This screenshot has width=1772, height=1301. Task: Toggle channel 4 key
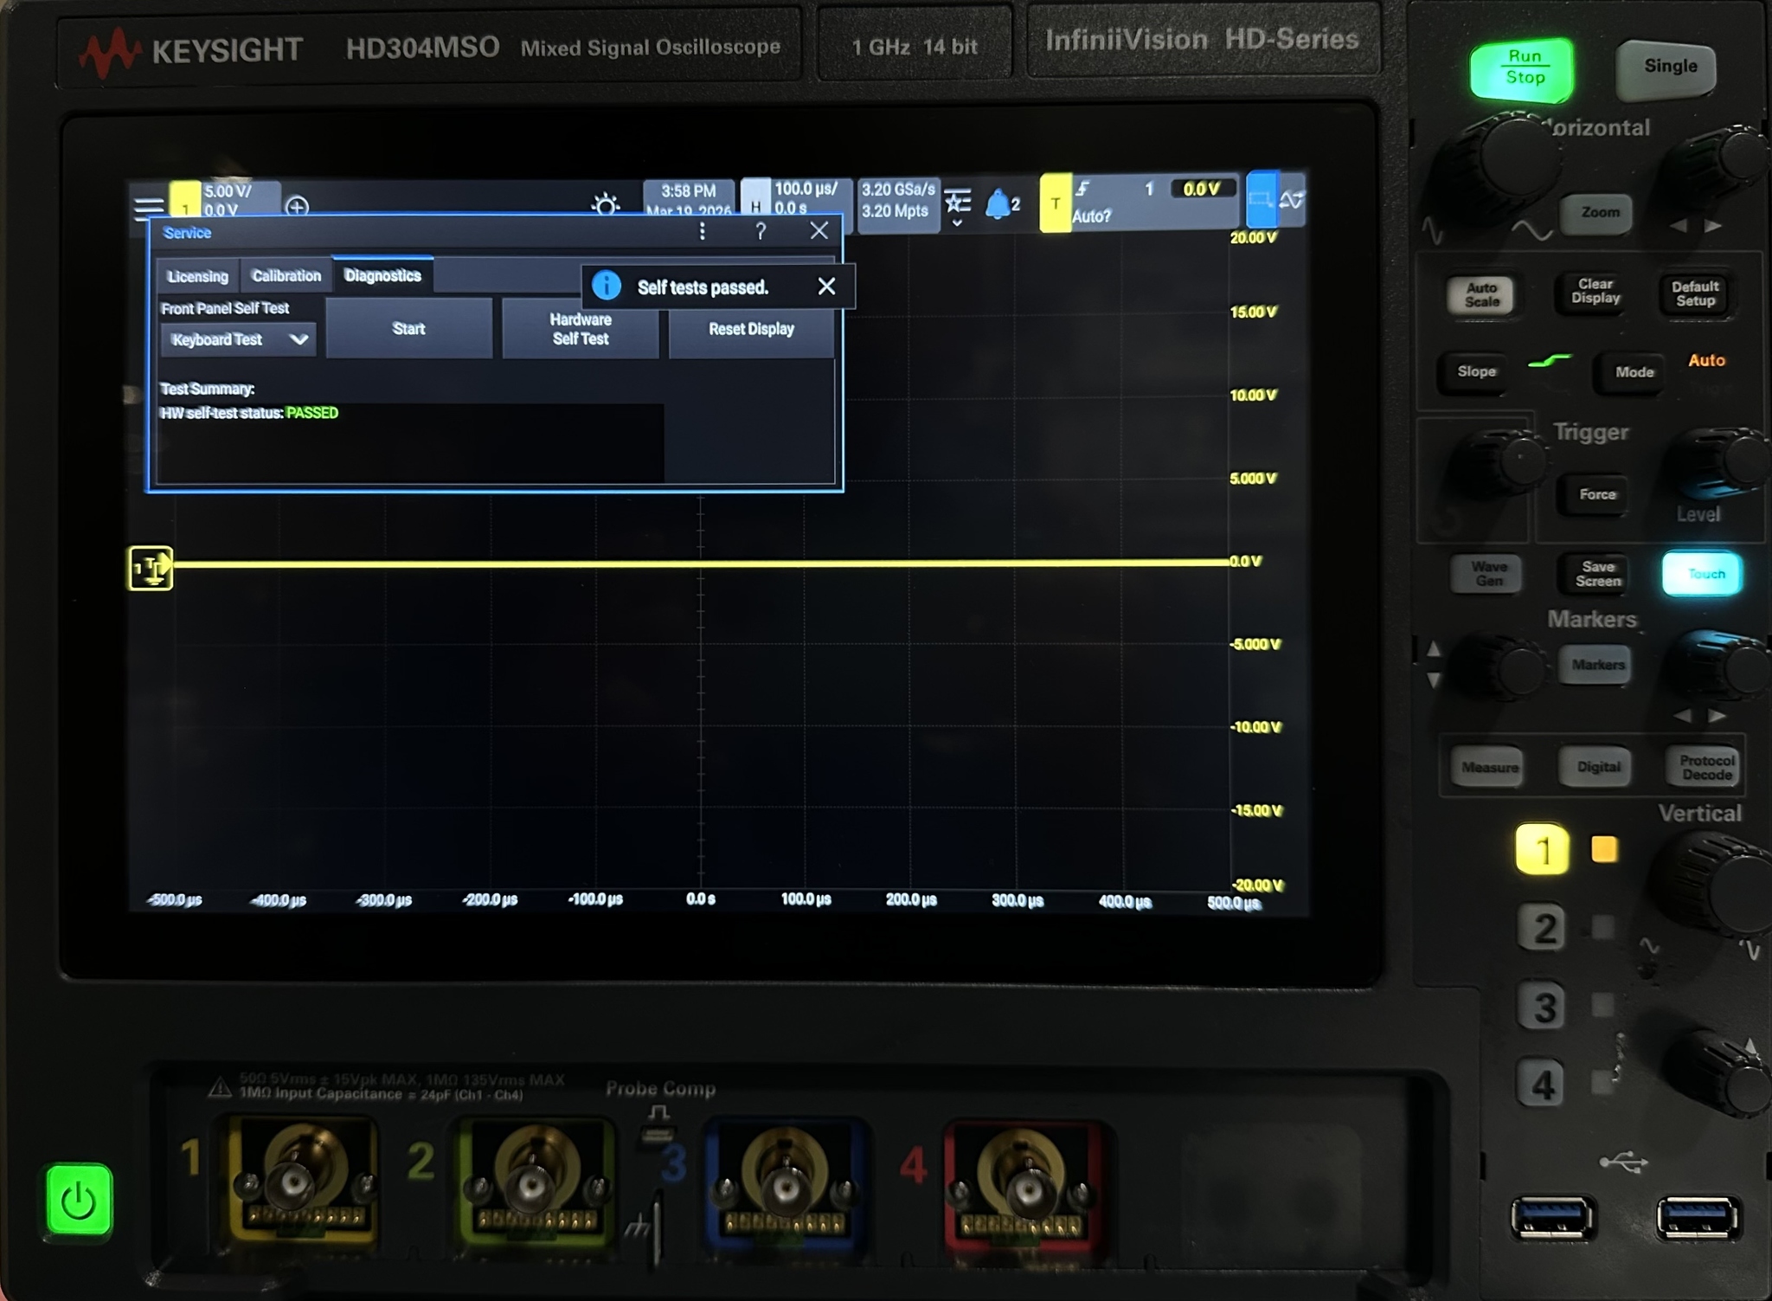1542,1084
